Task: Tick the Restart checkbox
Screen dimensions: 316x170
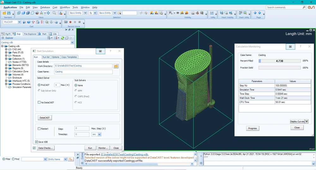Action: pos(39,129)
